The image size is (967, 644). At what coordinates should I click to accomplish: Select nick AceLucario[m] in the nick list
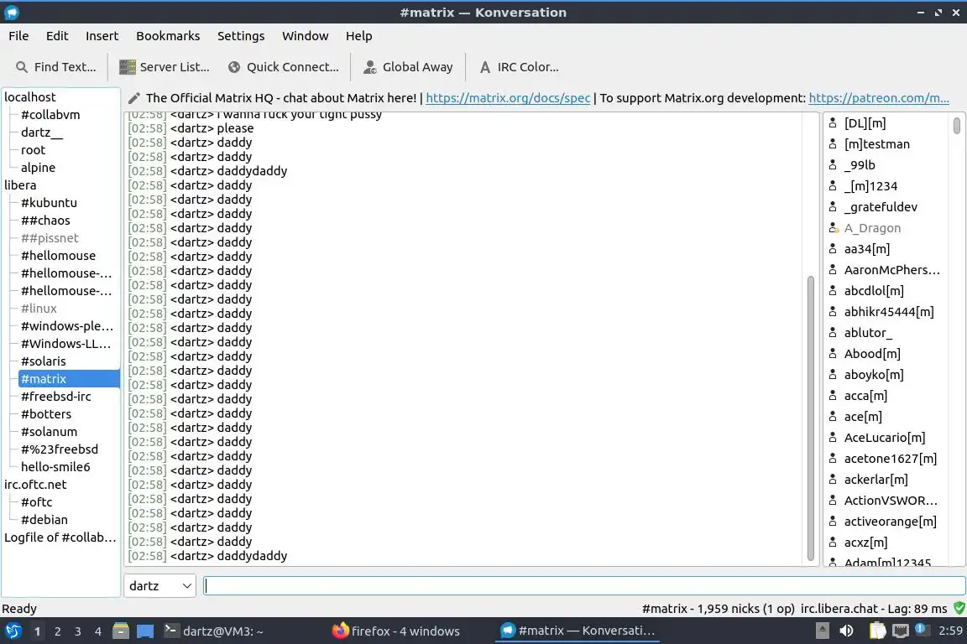pos(885,438)
